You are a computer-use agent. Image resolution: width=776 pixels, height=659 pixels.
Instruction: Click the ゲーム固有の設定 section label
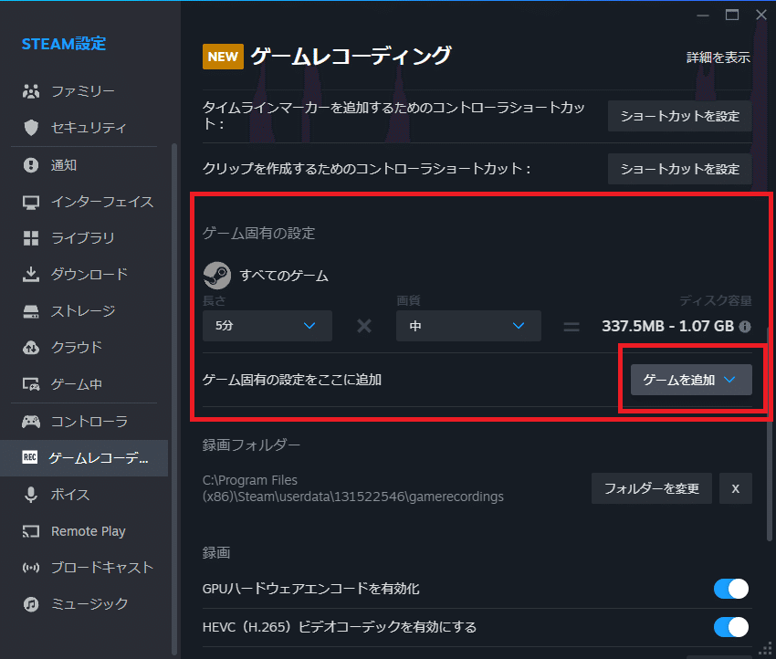[x=259, y=233]
